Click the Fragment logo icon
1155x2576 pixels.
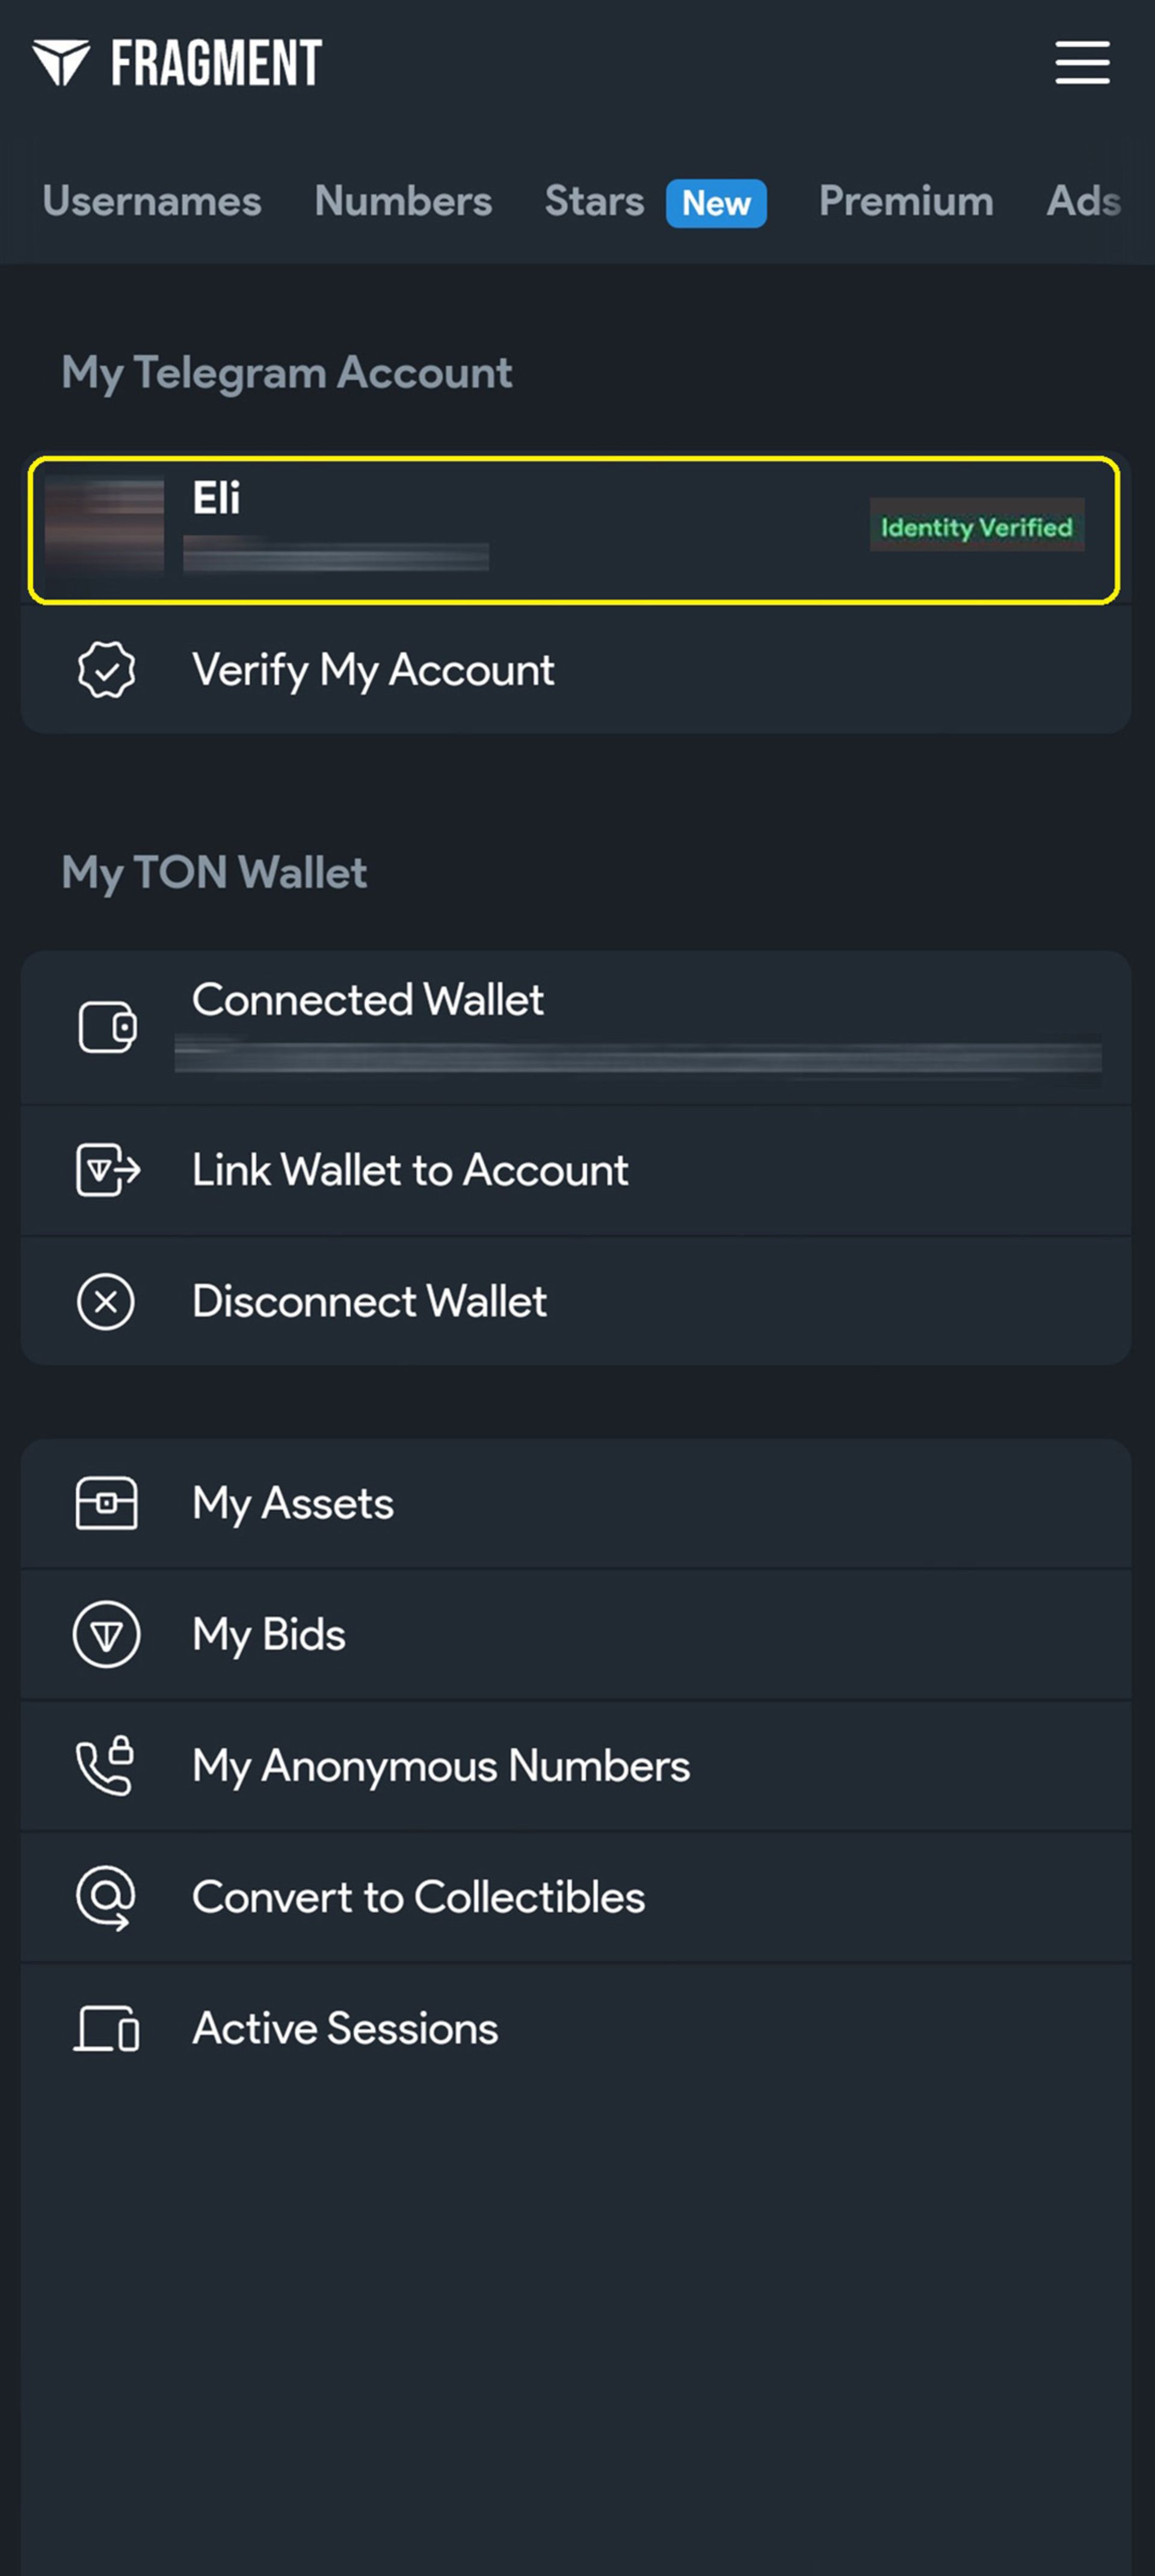[x=61, y=63]
